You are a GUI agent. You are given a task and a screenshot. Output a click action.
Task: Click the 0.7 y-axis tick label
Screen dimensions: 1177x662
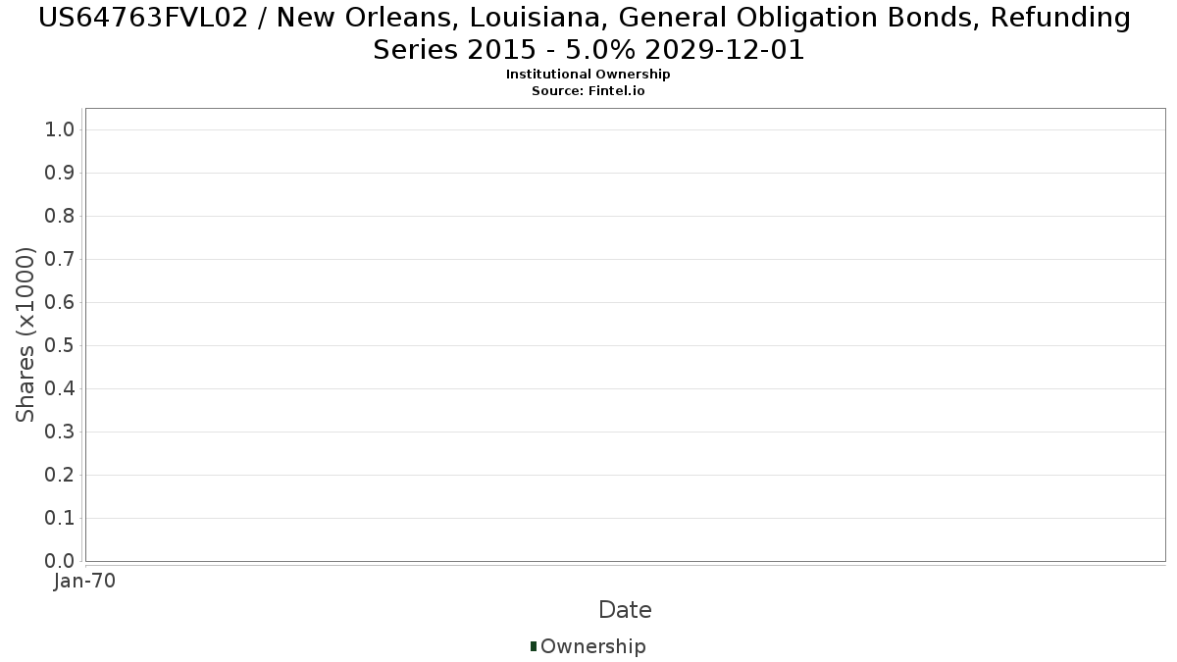tap(60, 260)
